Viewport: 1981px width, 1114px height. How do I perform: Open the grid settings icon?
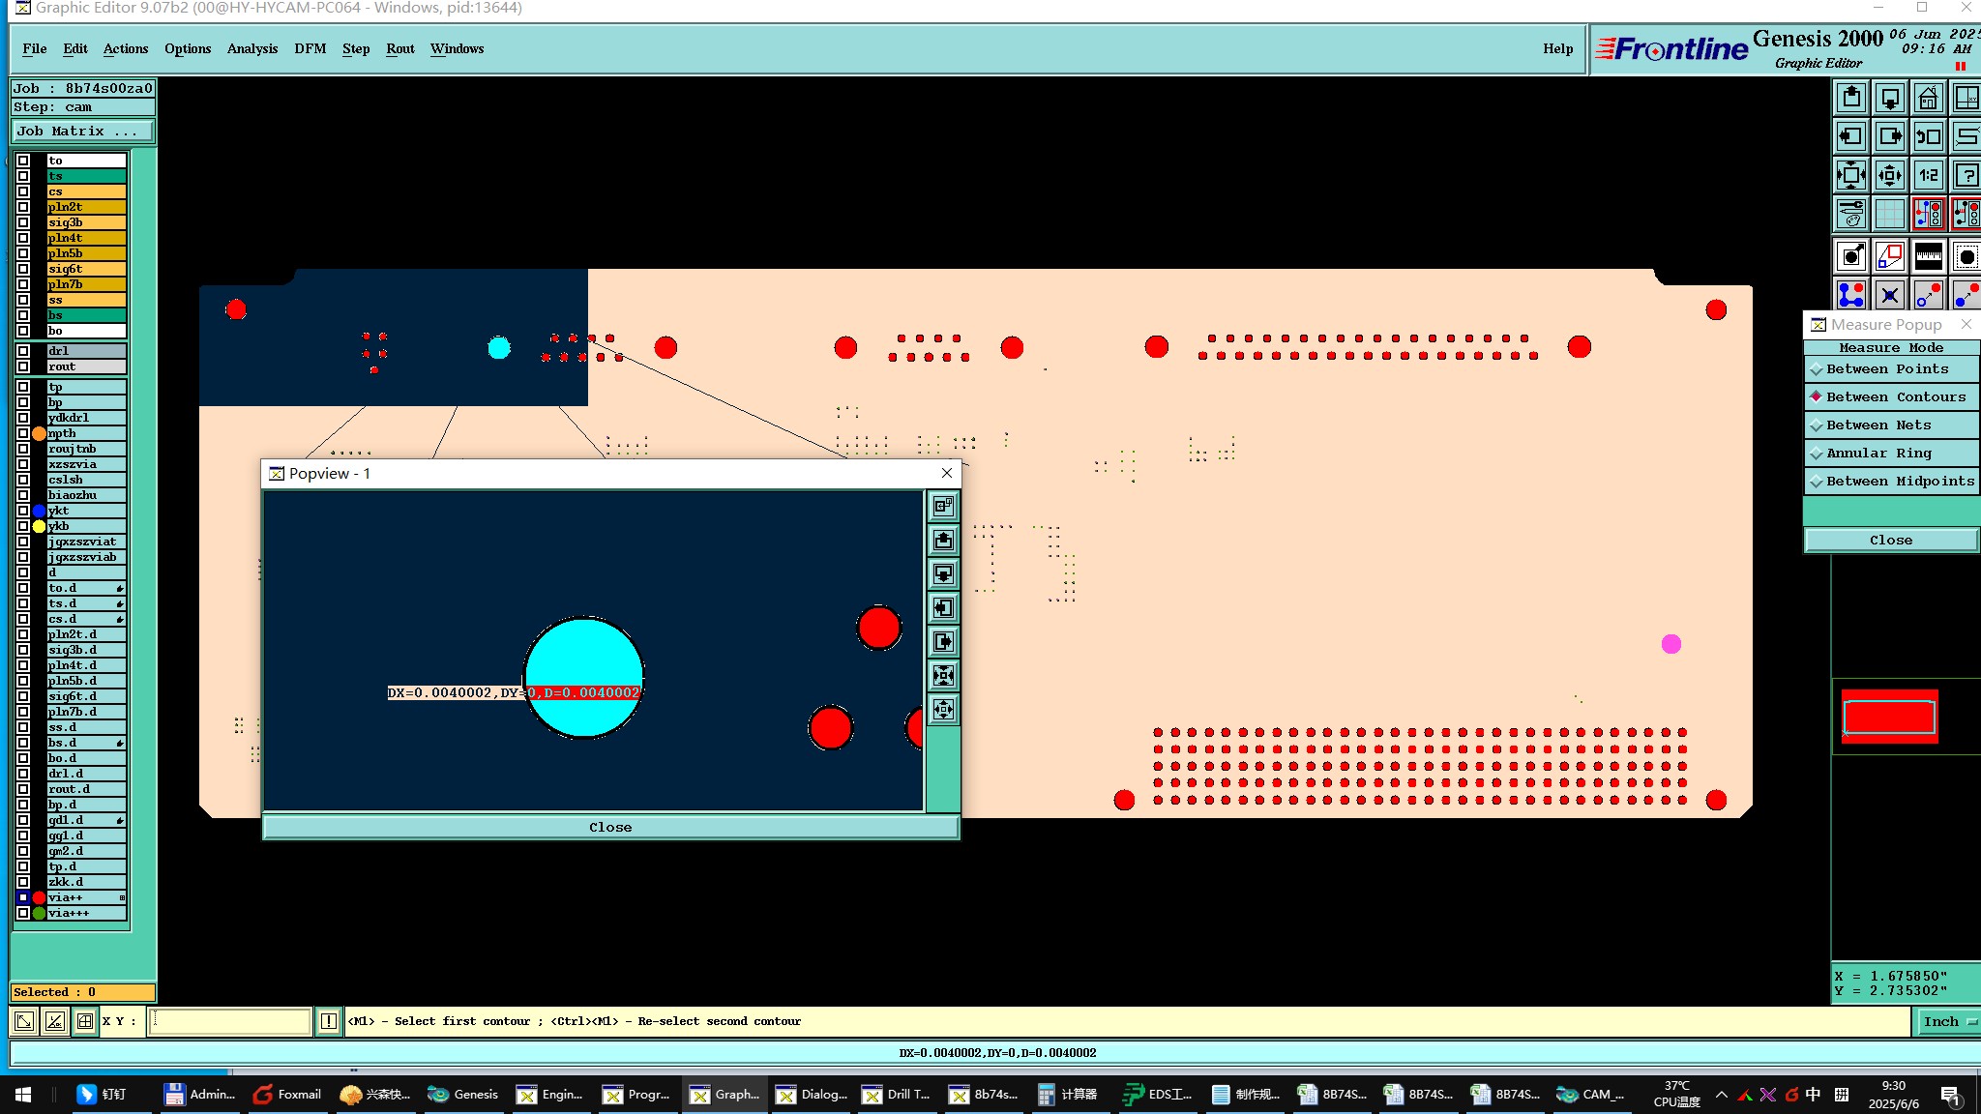coord(1889,214)
